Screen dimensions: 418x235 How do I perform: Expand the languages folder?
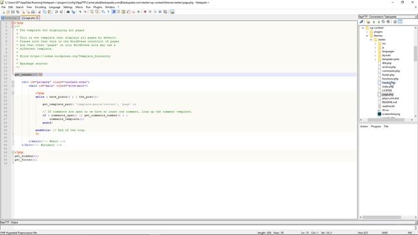376,52
